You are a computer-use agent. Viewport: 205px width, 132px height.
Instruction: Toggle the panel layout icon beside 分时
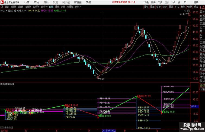2,7
